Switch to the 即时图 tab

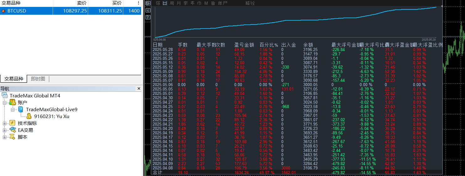(38, 79)
